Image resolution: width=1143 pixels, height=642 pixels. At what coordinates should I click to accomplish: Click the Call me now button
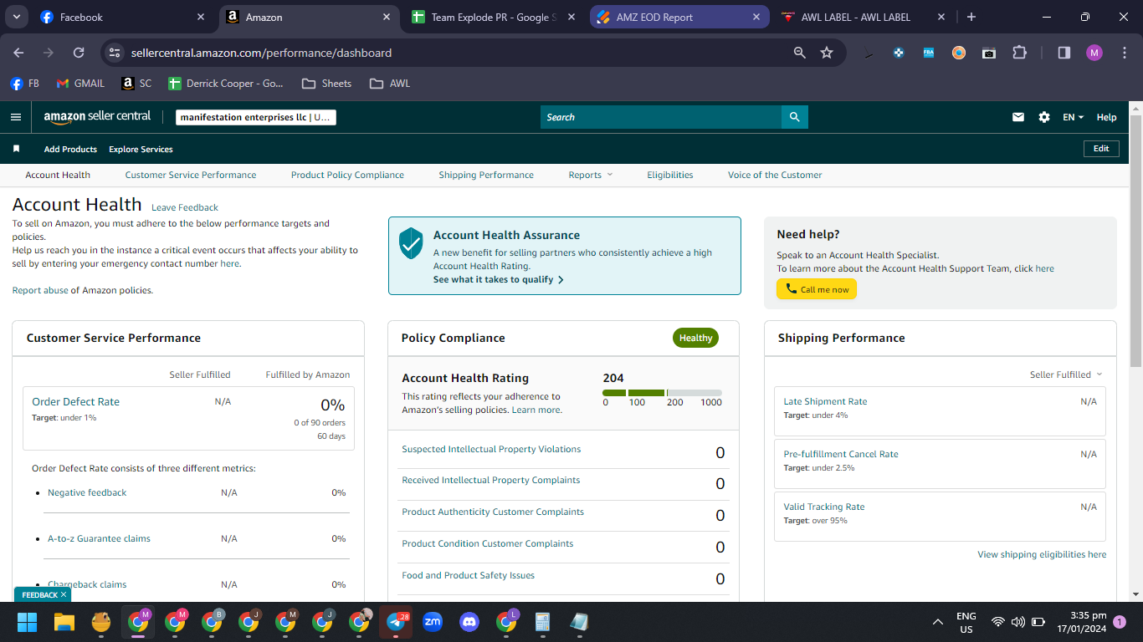click(817, 289)
